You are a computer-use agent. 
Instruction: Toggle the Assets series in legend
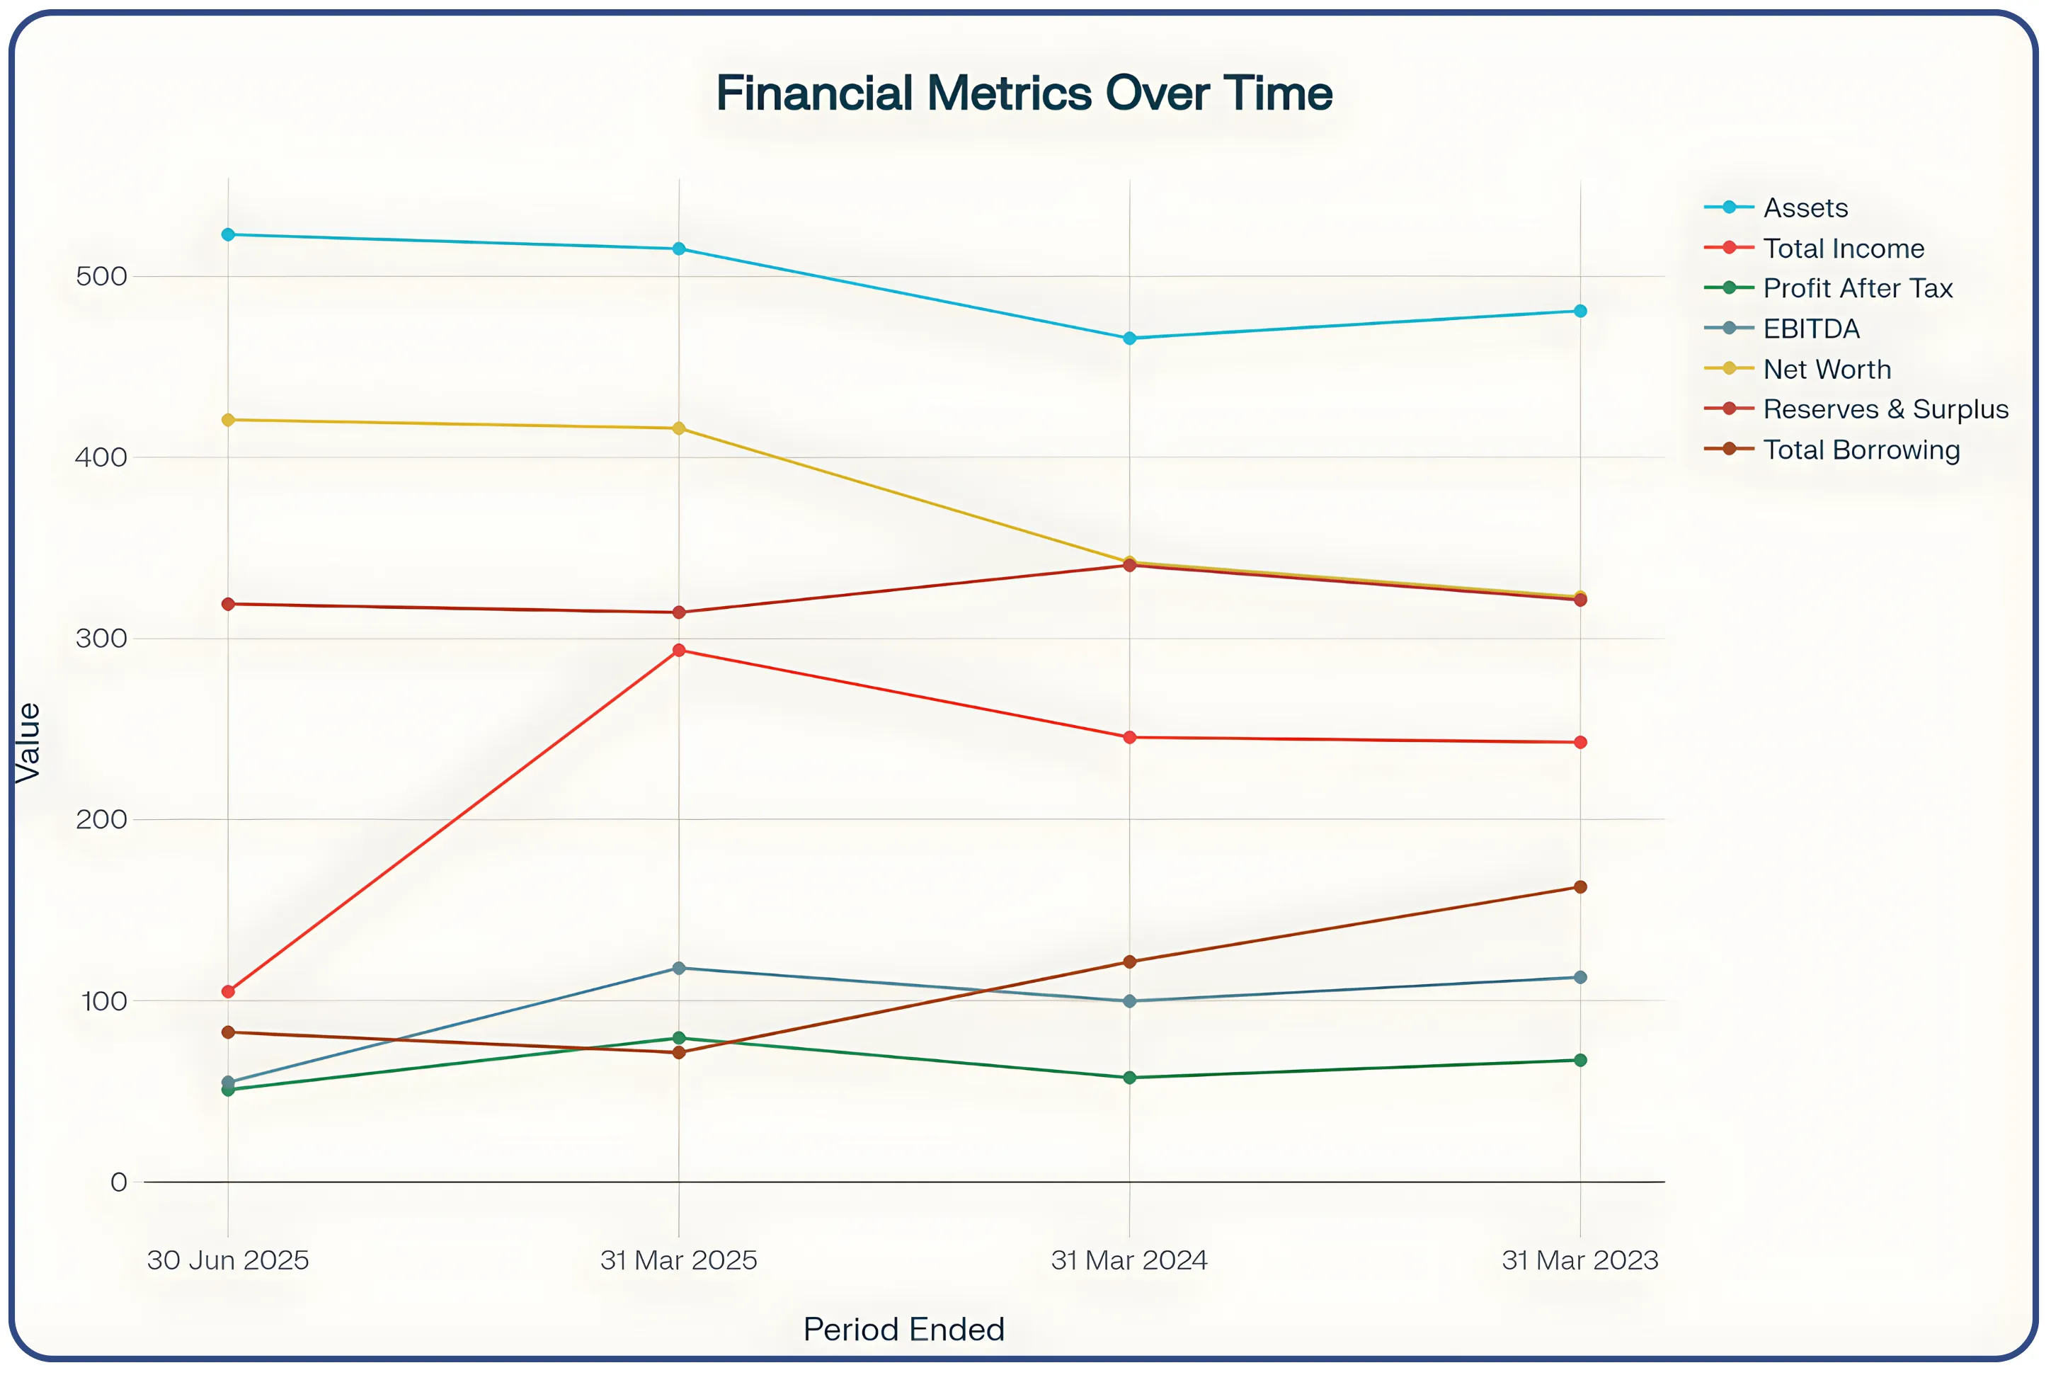1805,208
